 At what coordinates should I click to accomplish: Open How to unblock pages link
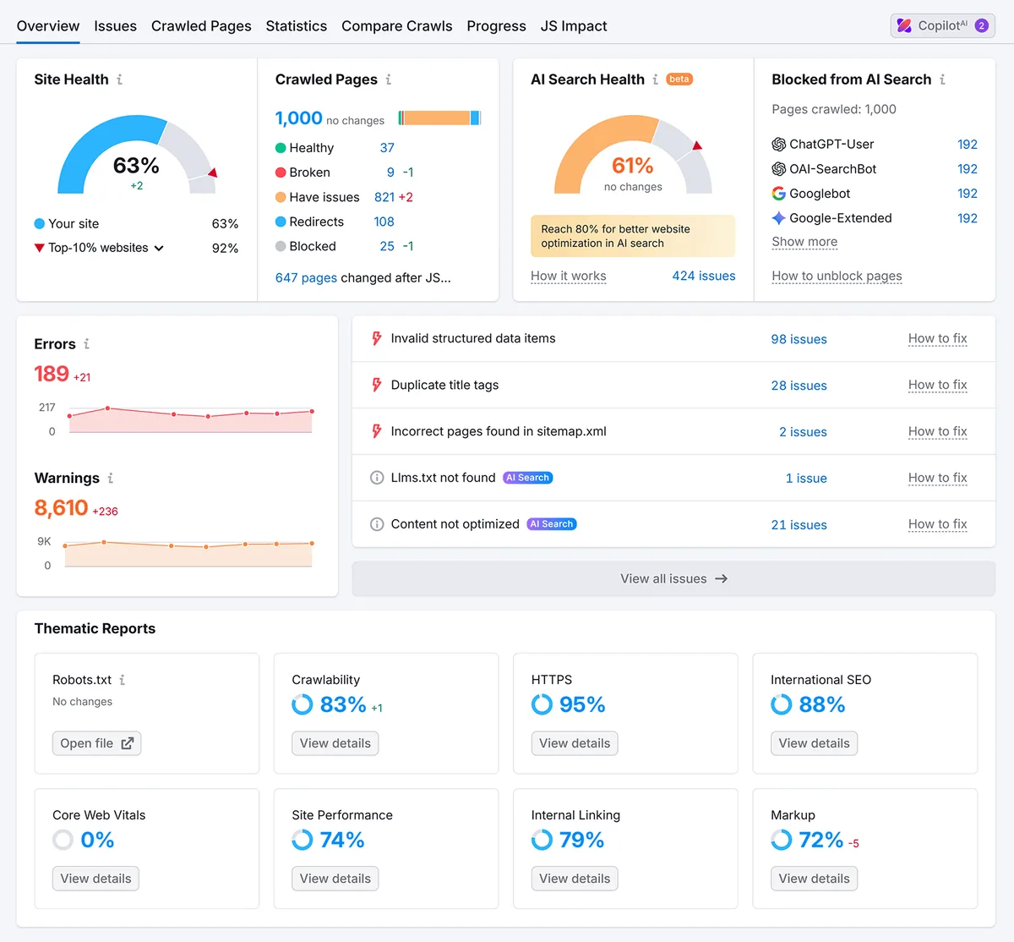pyautogui.click(x=837, y=276)
